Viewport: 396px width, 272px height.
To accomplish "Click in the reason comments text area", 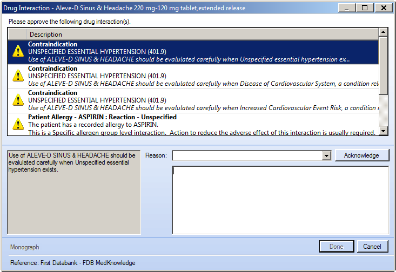I will pyautogui.click(x=280, y=200).
